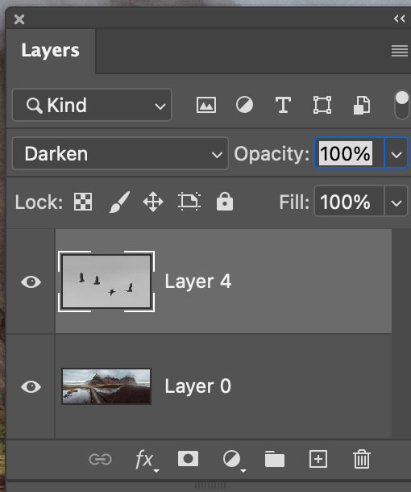Open the Darken blend mode dropdown
The height and width of the screenshot is (492, 411).
pos(120,153)
